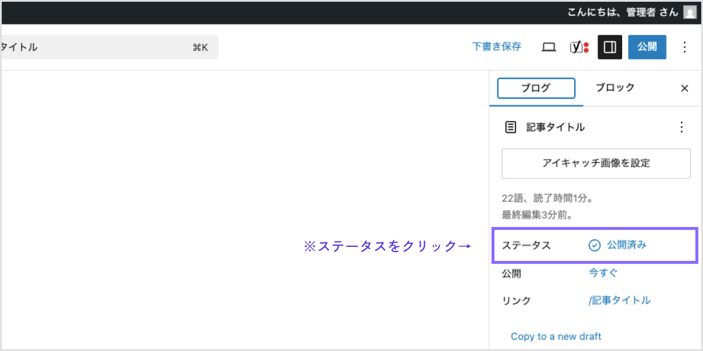Click the 下書き保存 link
The image size is (703, 351).
496,47
